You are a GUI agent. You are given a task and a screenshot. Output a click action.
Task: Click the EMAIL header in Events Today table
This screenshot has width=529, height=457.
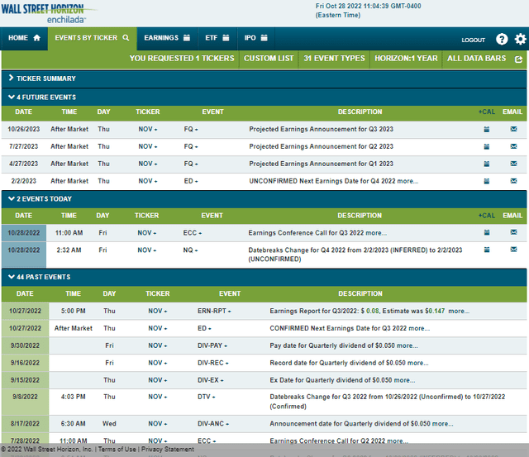512,216
